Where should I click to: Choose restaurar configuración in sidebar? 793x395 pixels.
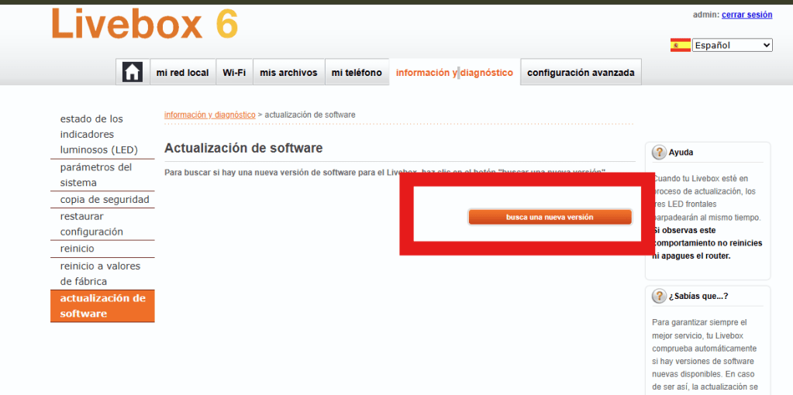coord(91,224)
